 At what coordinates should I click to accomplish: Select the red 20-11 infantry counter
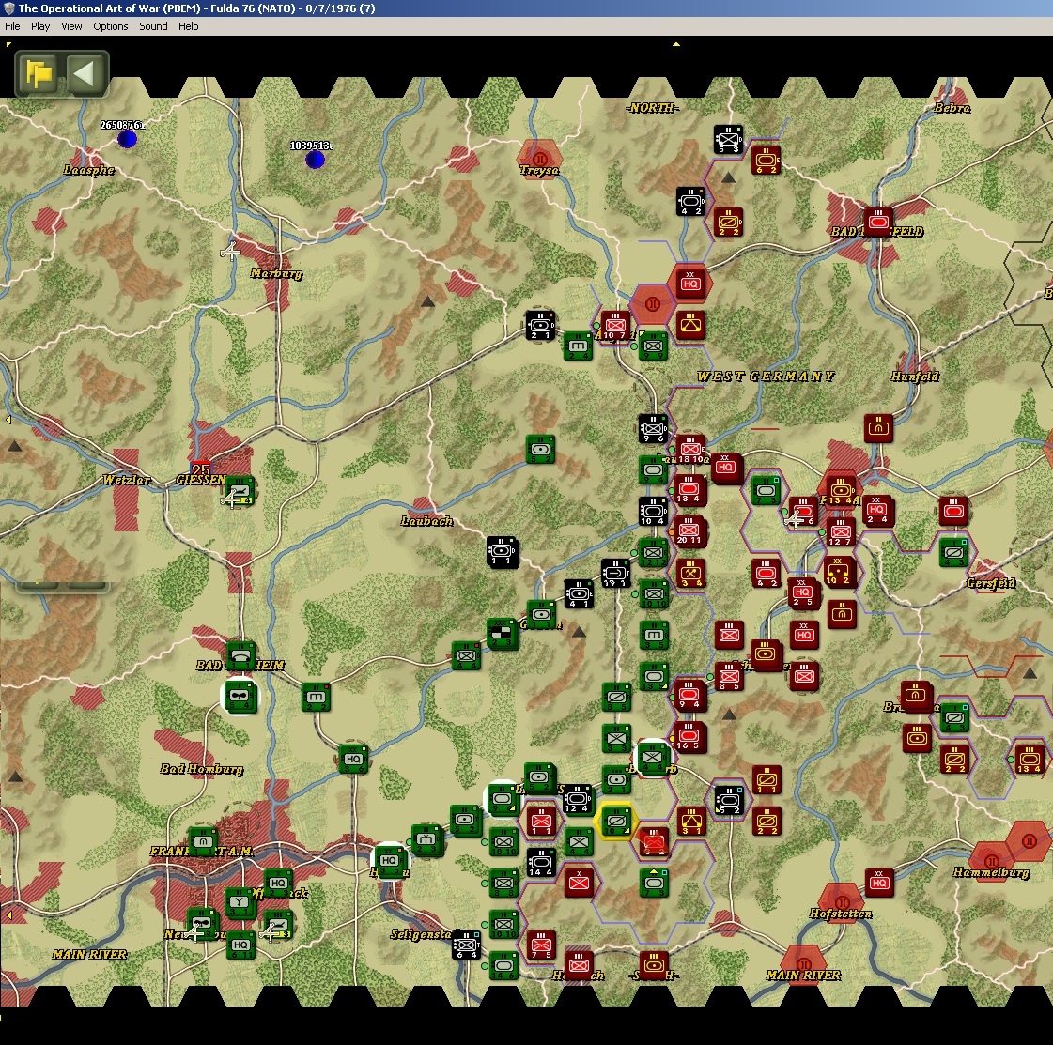tap(690, 530)
